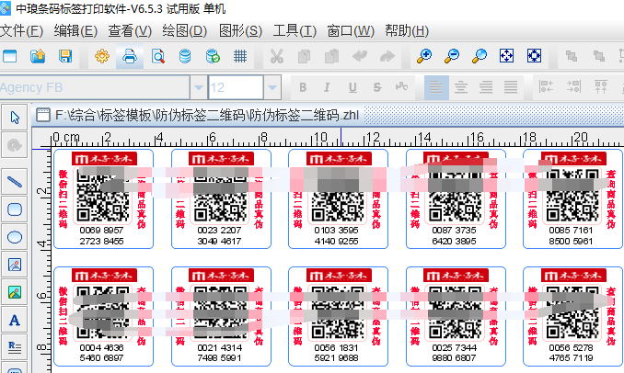Select first label with code 0069 8957

click(x=101, y=198)
